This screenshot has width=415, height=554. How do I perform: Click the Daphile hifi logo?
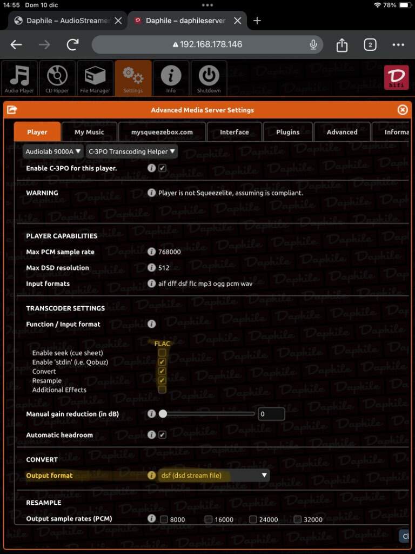[x=396, y=77]
